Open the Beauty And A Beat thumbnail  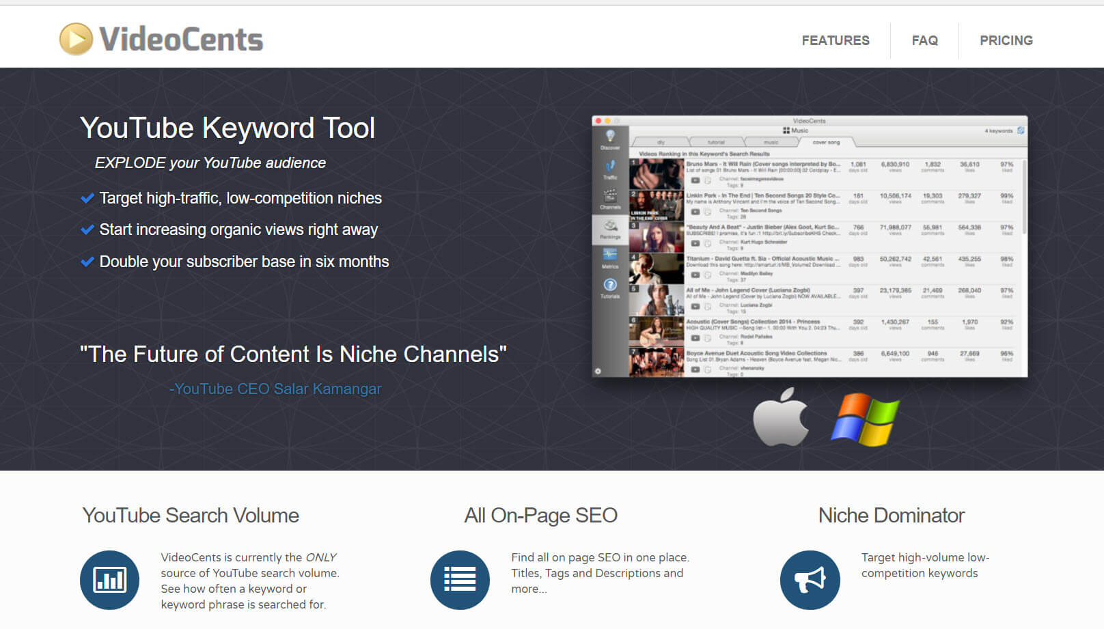pyautogui.click(x=657, y=237)
